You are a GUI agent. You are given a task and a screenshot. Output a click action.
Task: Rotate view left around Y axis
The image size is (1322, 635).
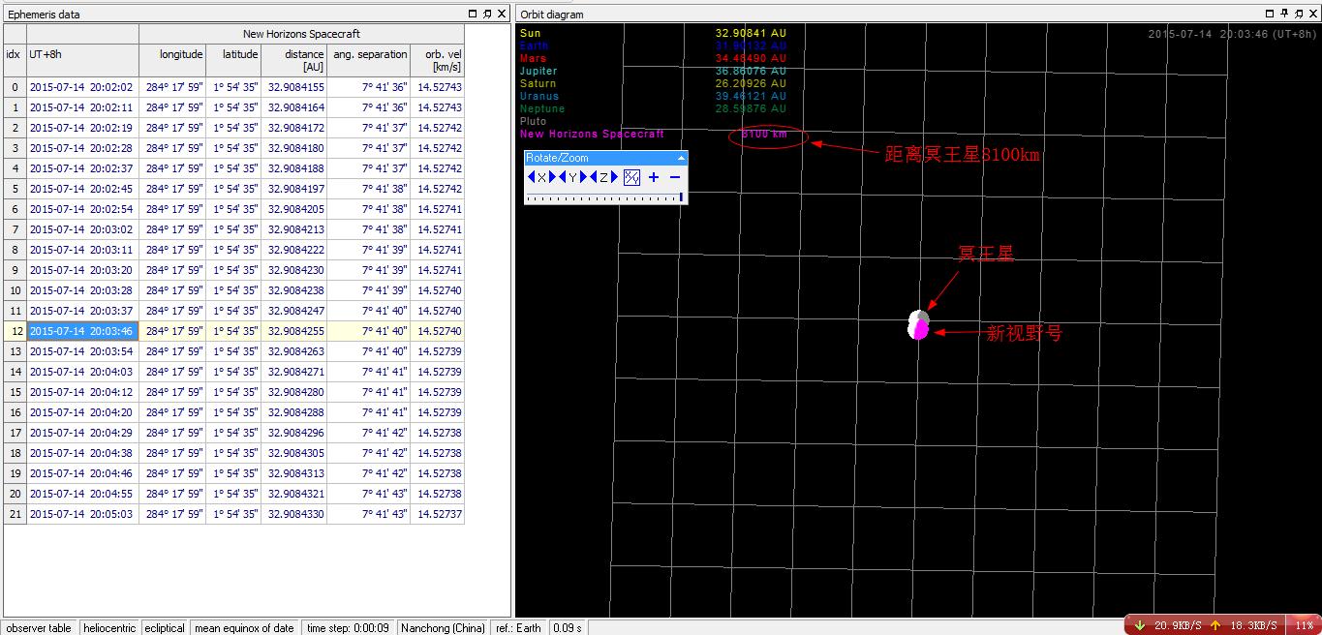(563, 177)
